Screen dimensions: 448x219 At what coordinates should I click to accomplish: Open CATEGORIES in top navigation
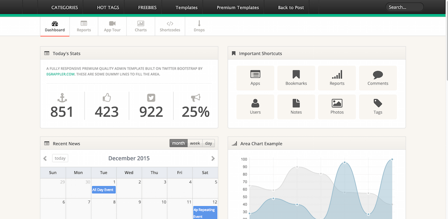[65, 7]
